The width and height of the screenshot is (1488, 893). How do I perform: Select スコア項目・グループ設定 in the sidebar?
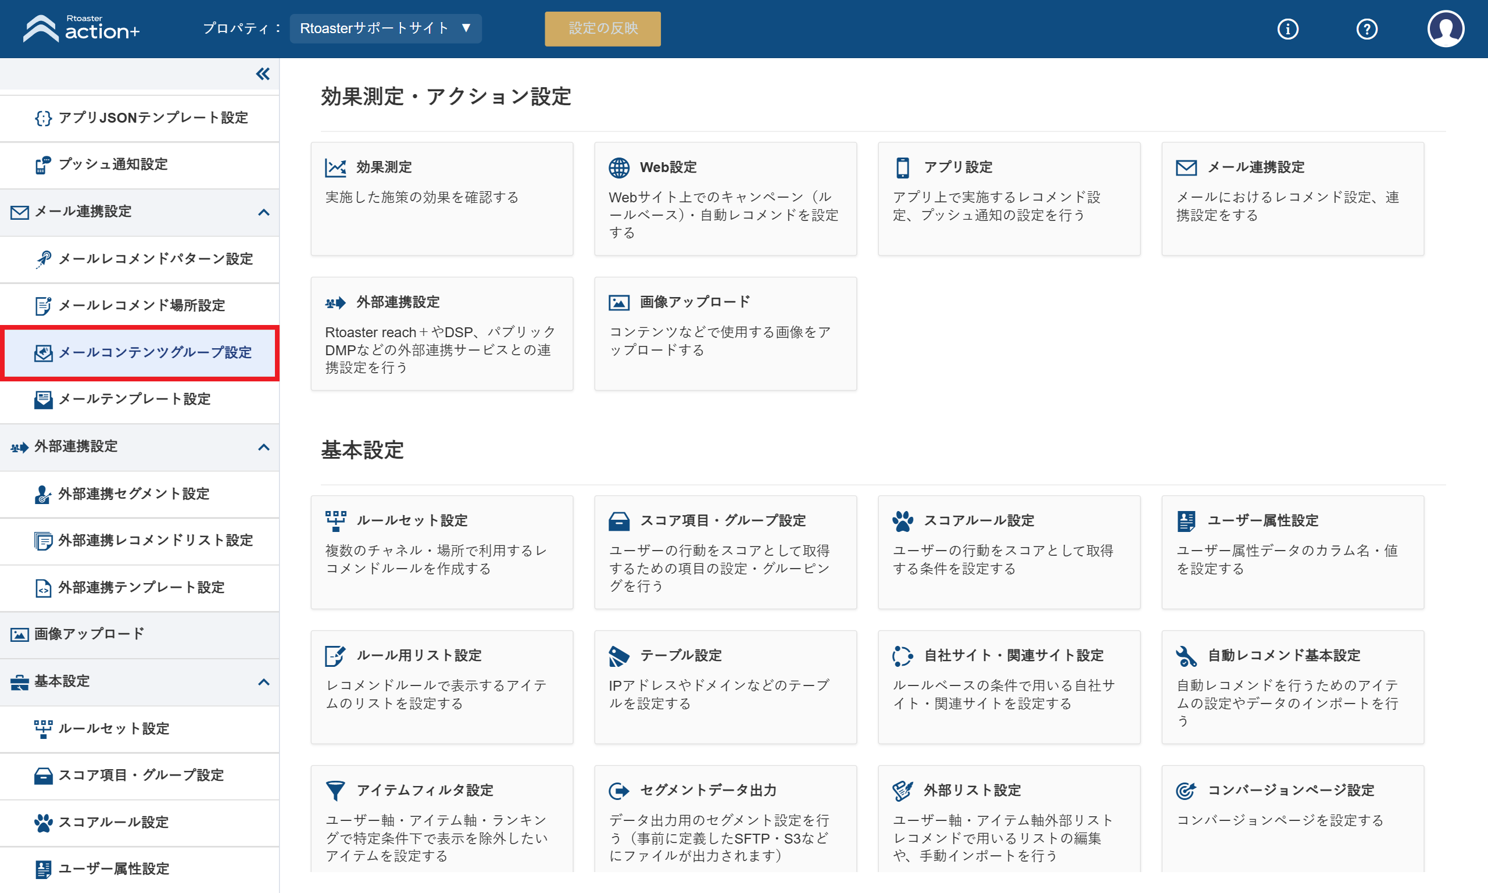pos(139,776)
